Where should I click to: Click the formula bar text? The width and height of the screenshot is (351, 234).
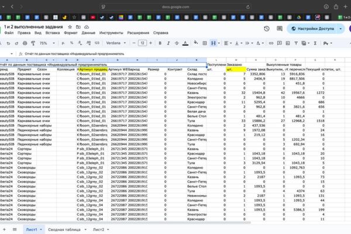tap(74, 54)
